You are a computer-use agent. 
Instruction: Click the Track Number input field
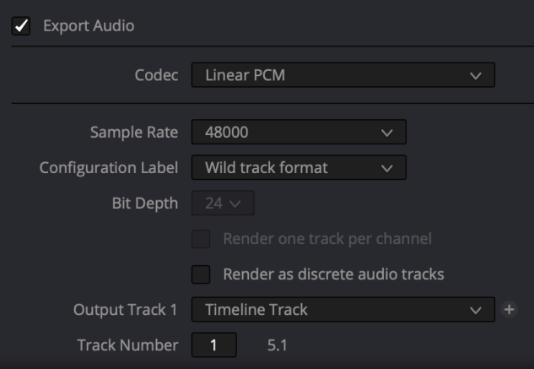click(x=214, y=345)
